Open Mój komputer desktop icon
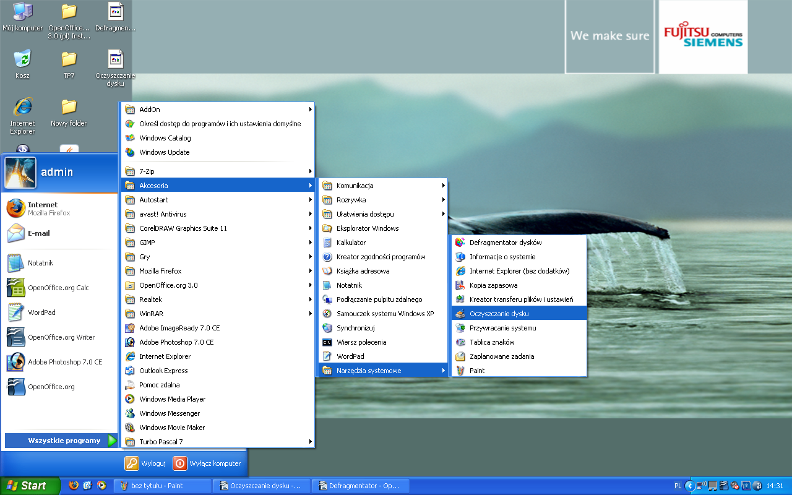Image resolution: width=792 pixels, height=495 pixels. (x=23, y=17)
